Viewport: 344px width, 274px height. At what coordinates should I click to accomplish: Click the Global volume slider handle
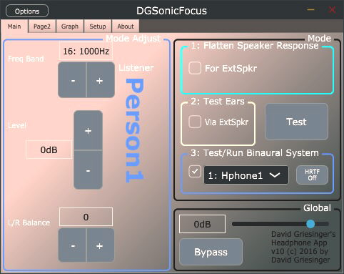[310, 224]
